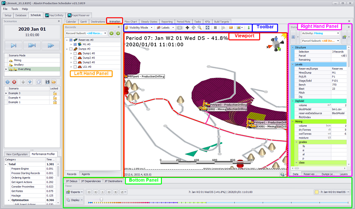355x209 pixels.
Task: Delete scenario using the red X icon
Action: click(x=14, y=82)
